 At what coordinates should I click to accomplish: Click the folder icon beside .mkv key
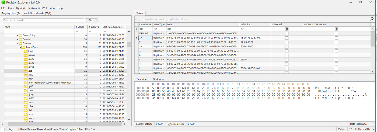(26, 102)
